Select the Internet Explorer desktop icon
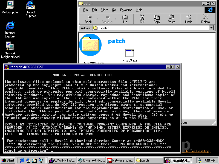Image resolution: width=219 pixels, height=164 pixels. click(x=10, y=30)
